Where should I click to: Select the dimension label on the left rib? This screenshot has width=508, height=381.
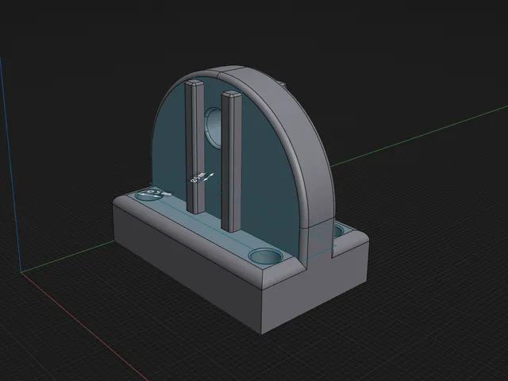point(198,178)
